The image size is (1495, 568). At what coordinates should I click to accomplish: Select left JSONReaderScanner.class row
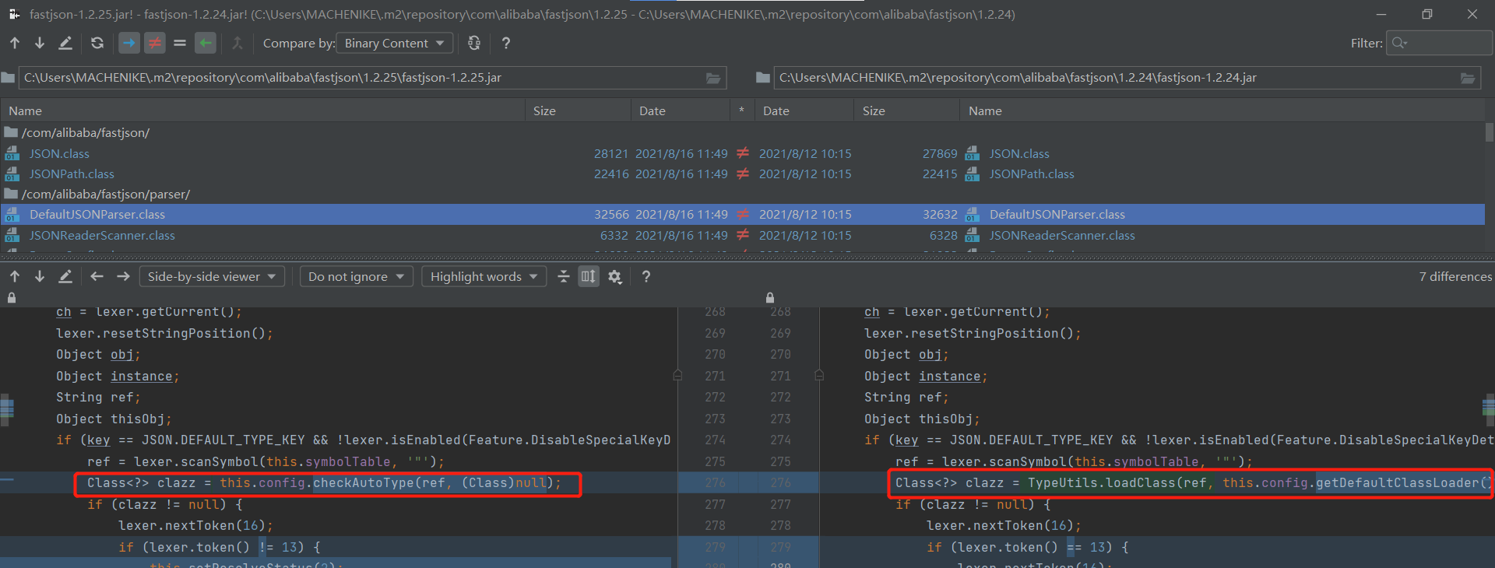(102, 235)
